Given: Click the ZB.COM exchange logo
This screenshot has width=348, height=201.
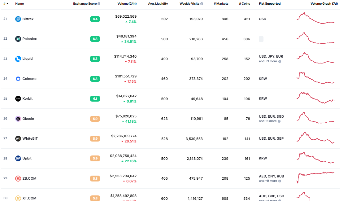Looking at the screenshot, I should click(x=18, y=178).
